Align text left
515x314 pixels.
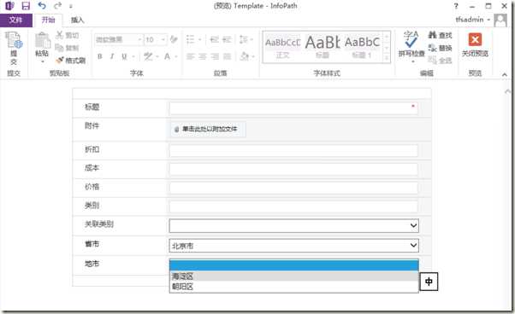pos(191,56)
